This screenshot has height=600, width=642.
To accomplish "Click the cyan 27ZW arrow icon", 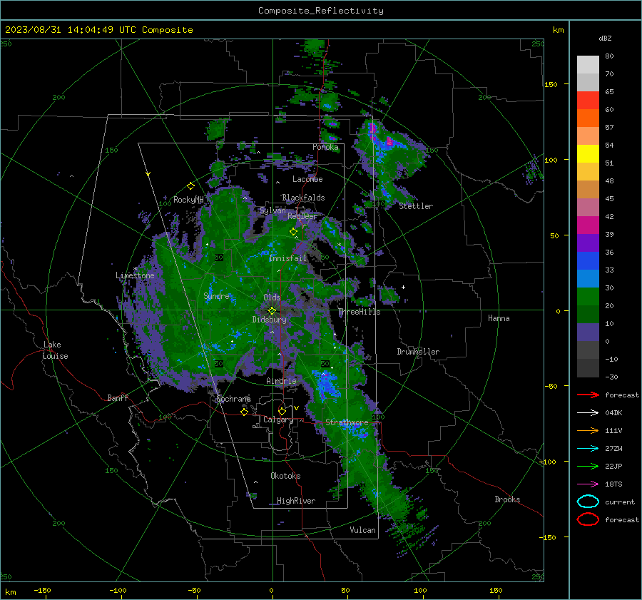I will click(588, 448).
